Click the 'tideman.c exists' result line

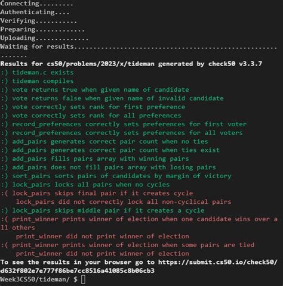tap(37, 72)
